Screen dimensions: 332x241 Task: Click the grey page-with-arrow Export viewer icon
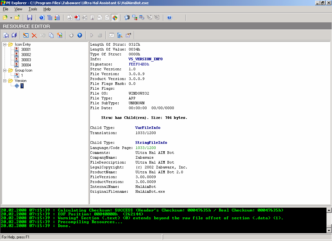pos(69,17)
